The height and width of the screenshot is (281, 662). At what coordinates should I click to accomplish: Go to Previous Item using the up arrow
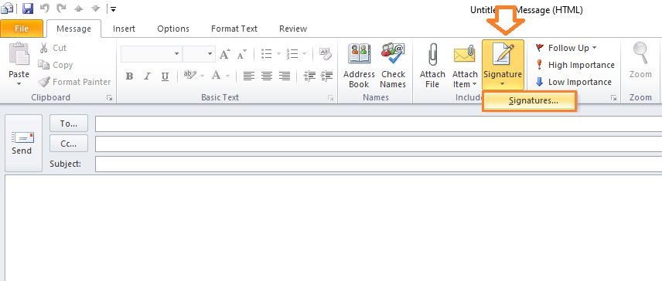(x=79, y=8)
